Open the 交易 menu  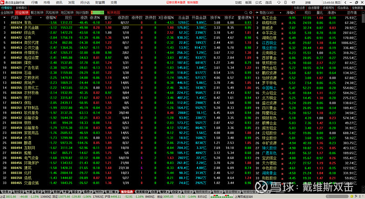tap(114, 3)
